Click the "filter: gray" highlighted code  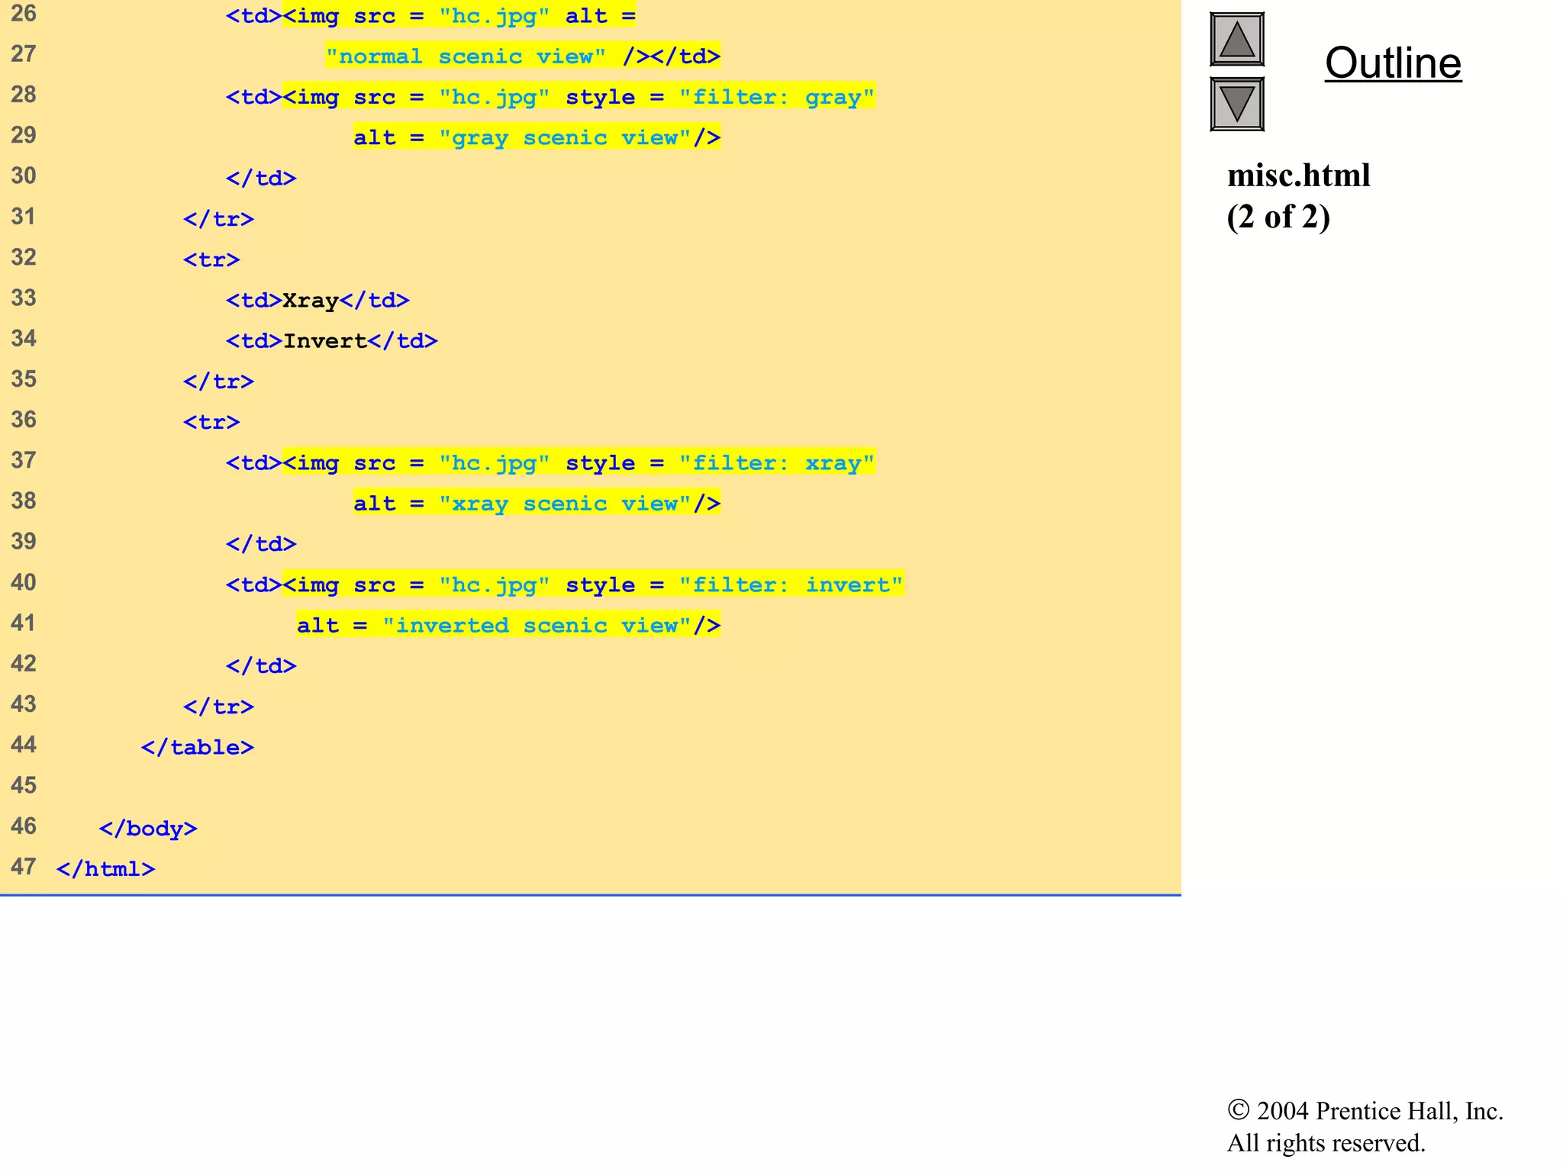click(776, 97)
